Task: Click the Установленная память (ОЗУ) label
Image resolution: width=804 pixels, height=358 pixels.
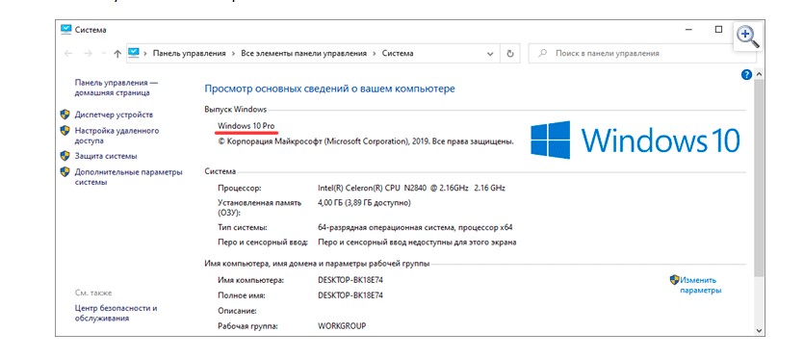Action: tap(259, 208)
